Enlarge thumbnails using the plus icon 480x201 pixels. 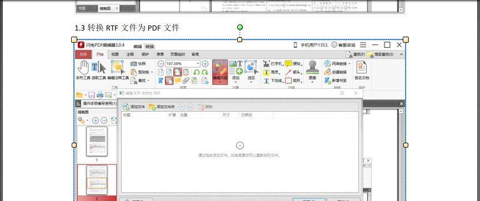(x=96, y=120)
